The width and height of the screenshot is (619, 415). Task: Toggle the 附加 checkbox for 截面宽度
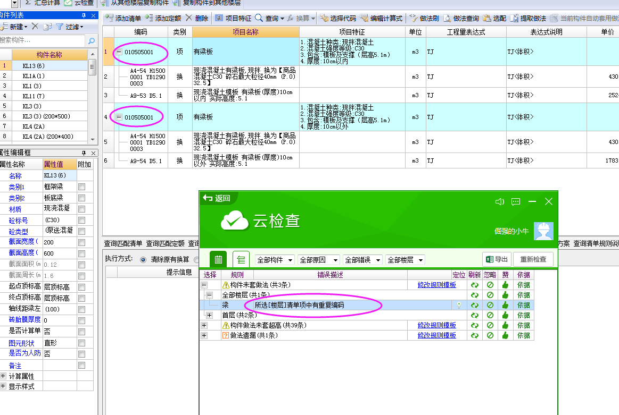82,242
